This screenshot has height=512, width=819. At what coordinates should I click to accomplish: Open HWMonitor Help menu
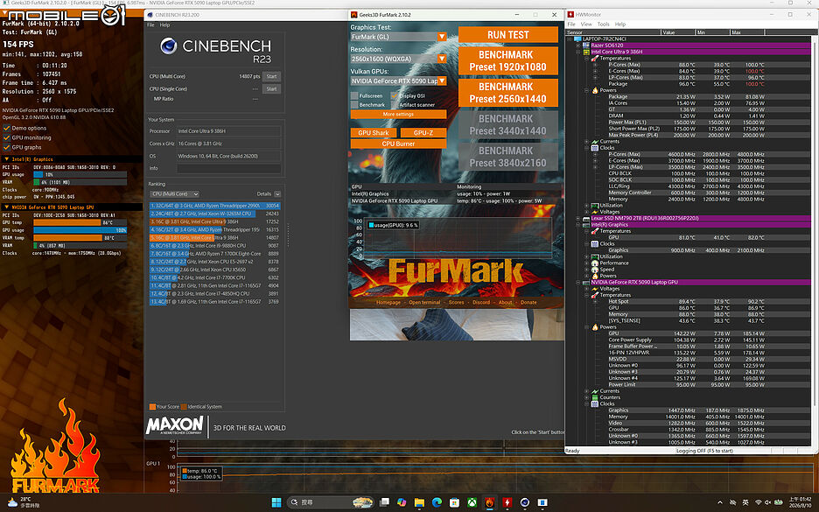(620, 25)
